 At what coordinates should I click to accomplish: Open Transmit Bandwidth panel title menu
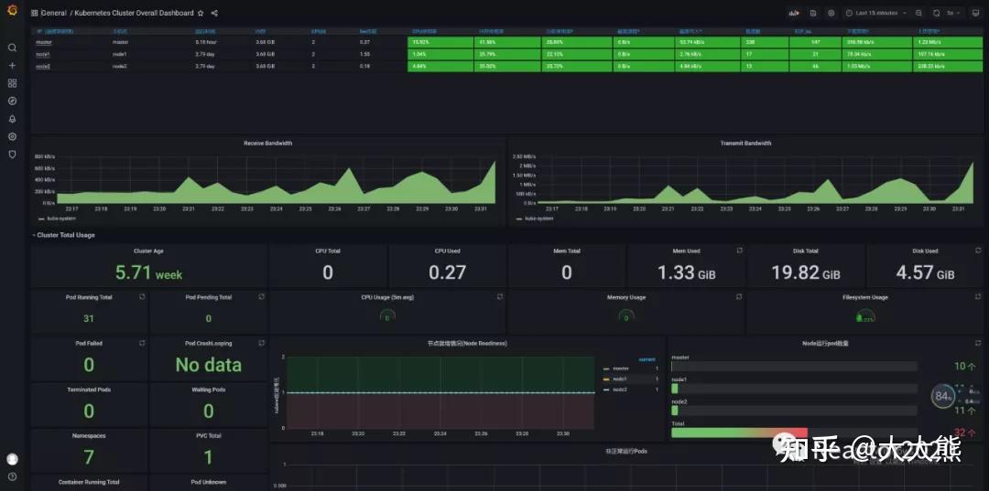point(745,144)
